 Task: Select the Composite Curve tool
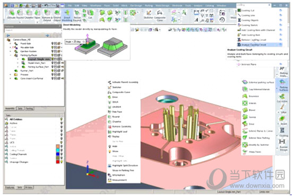(160, 15)
